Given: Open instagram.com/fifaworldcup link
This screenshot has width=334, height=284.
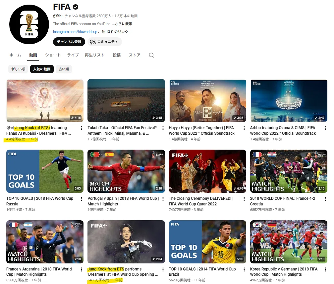Looking at the screenshot, I should (75, 32).
